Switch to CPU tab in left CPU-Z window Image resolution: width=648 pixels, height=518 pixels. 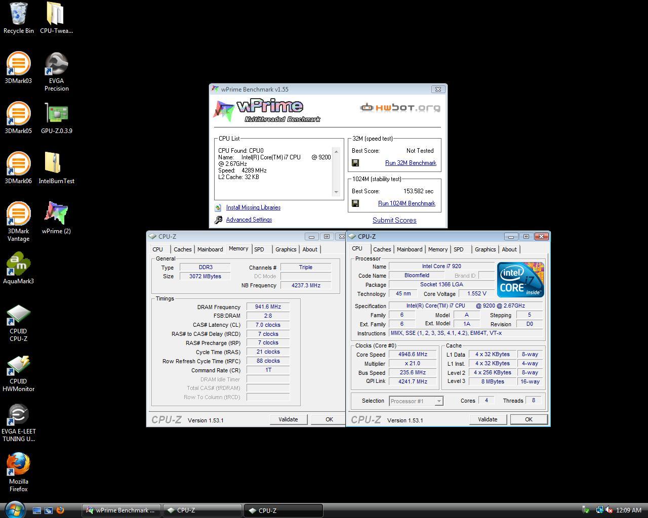click(x=158, y=249)
